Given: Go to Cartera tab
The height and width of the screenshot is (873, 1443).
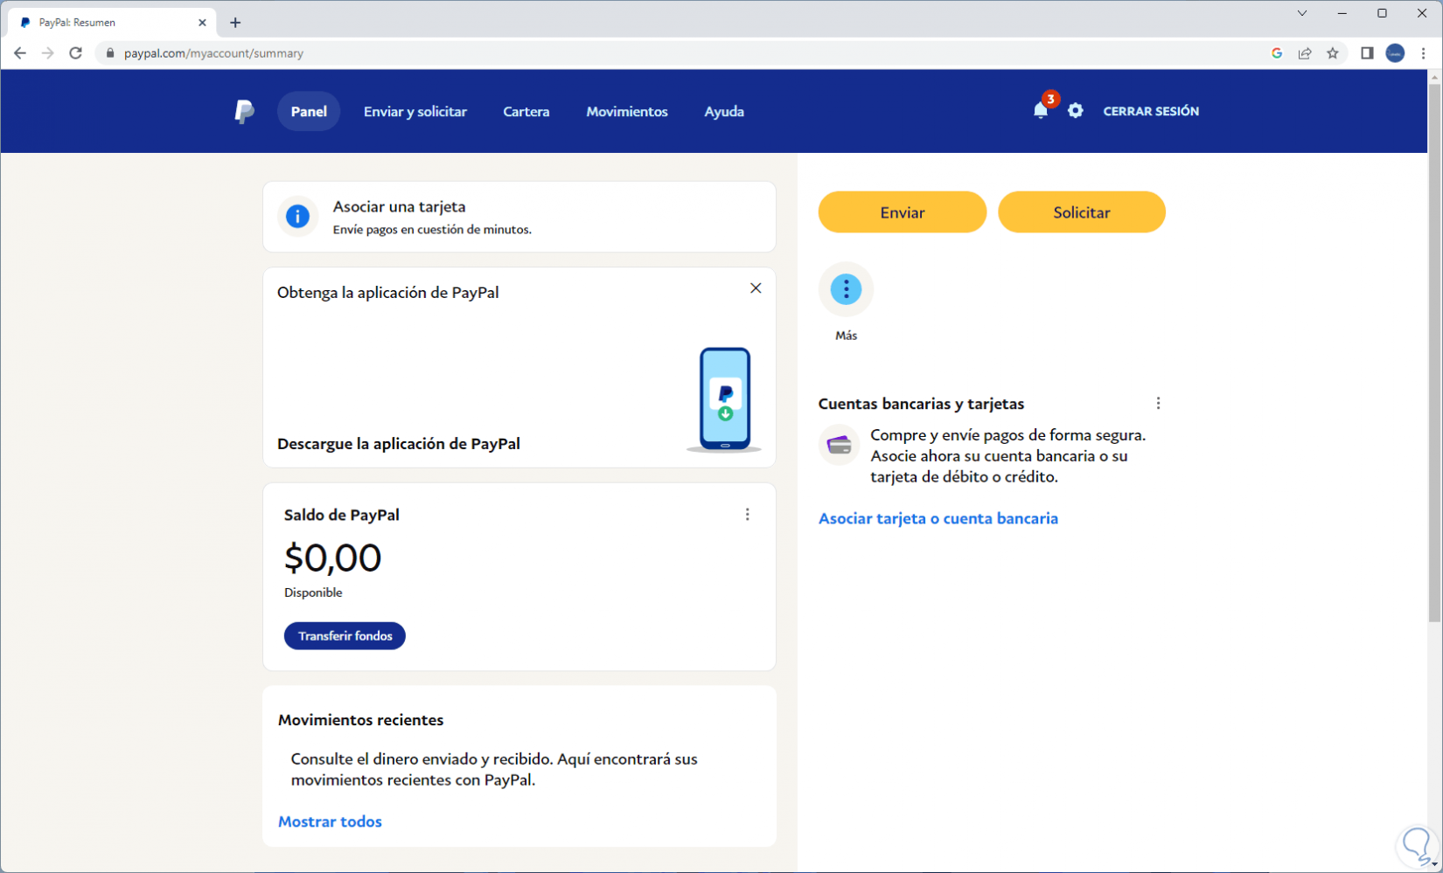Looking at the screenshot, I should [526, 112].
